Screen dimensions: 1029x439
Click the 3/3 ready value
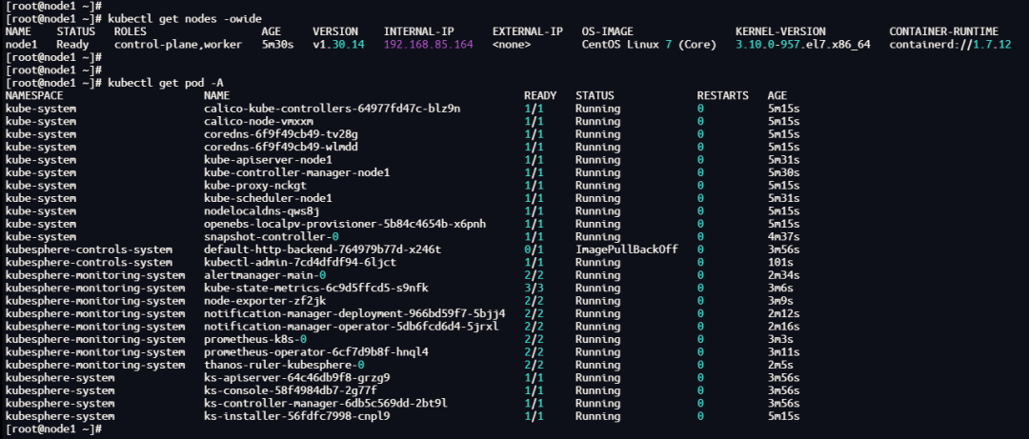coord(534,288)
